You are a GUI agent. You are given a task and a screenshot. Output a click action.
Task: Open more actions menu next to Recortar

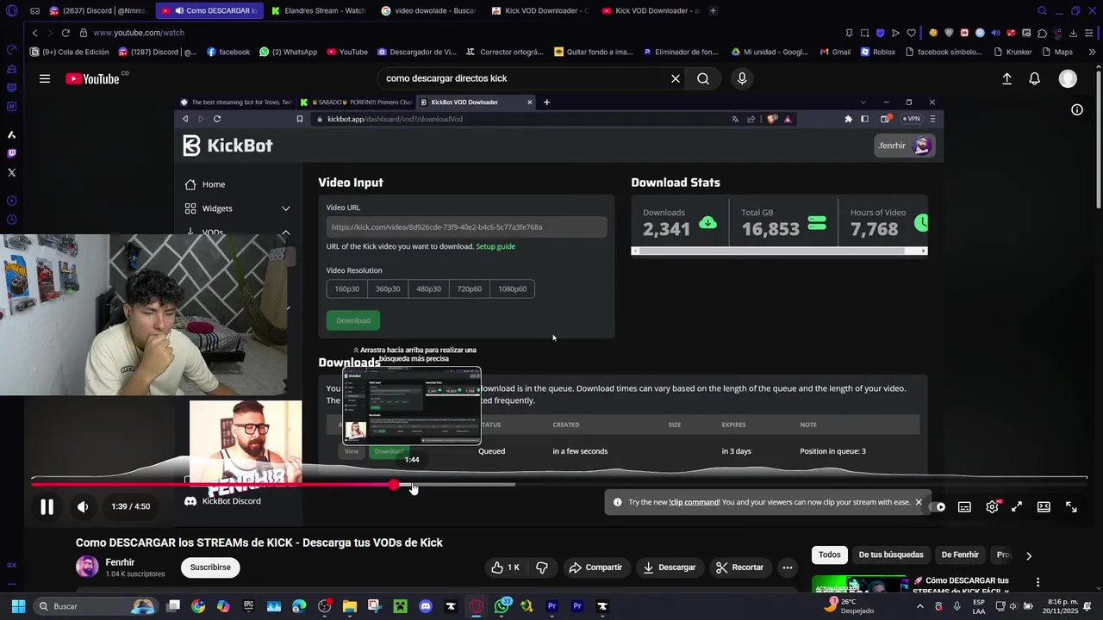point(787,567)
